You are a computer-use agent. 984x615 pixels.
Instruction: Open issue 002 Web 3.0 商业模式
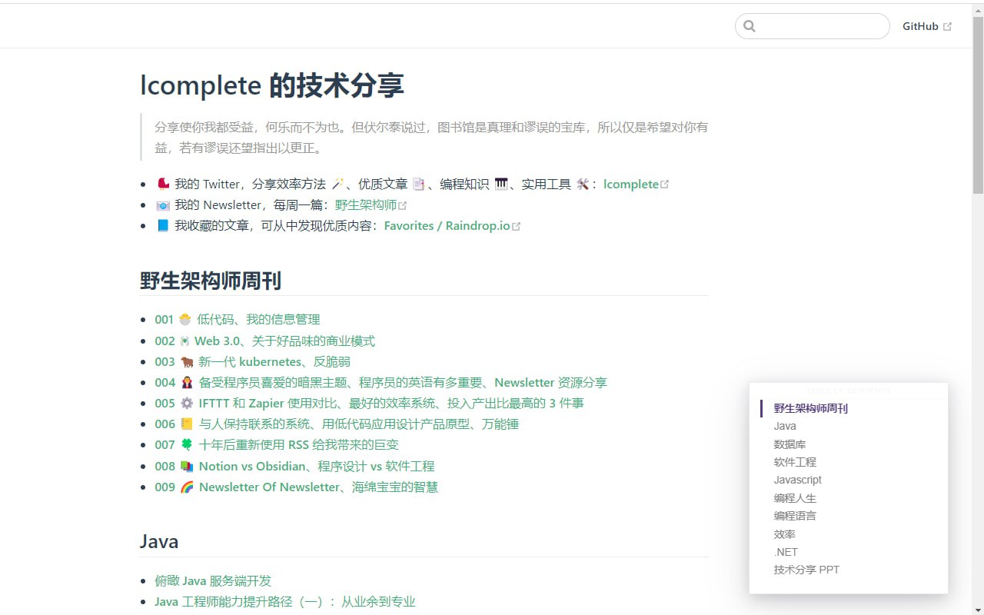[265, 341]
